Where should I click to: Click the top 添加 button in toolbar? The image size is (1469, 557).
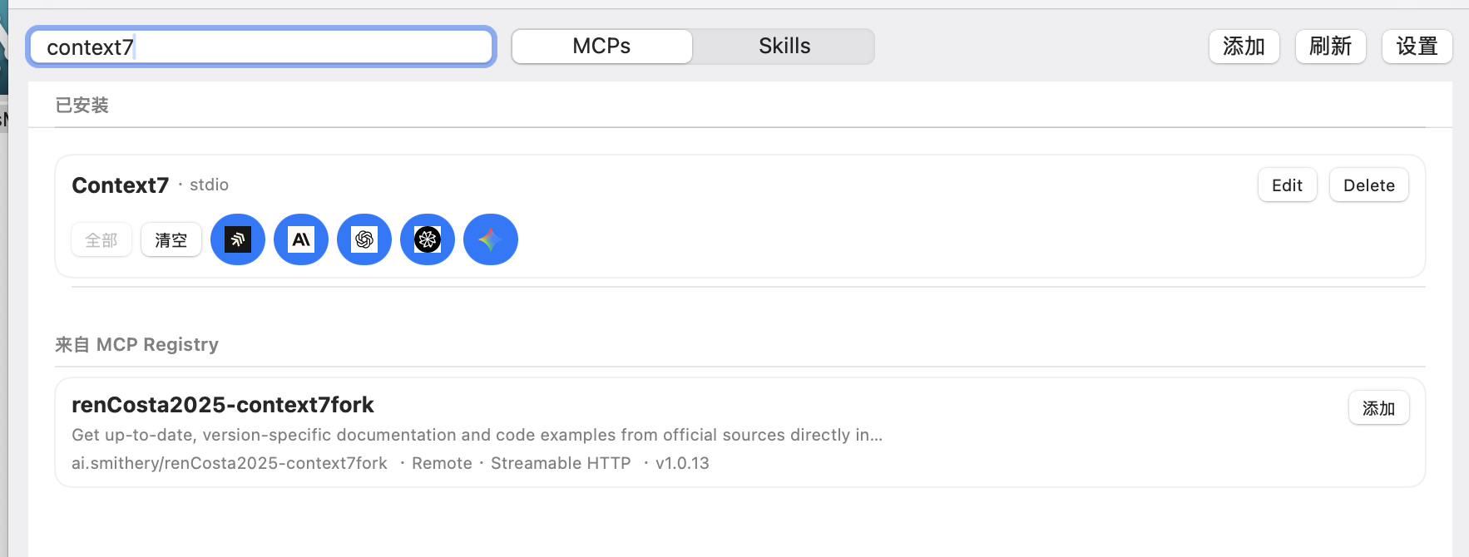(1244, 47)
